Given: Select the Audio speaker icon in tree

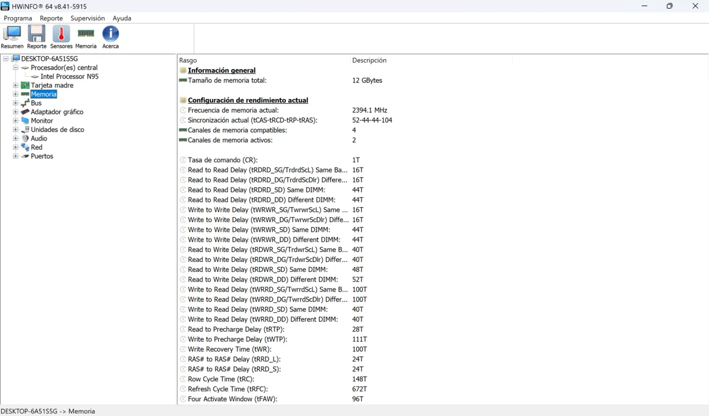Looking at the screenshot, I should point(25,139).
